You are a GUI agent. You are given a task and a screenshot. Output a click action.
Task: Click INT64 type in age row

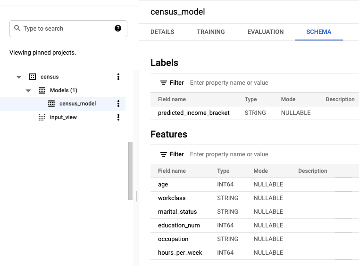click(225, 185)
